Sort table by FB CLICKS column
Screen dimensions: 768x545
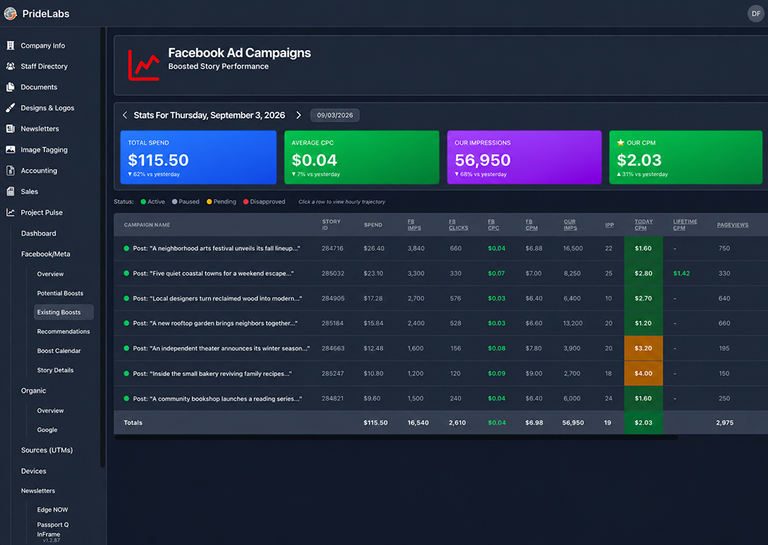(458, 224)
